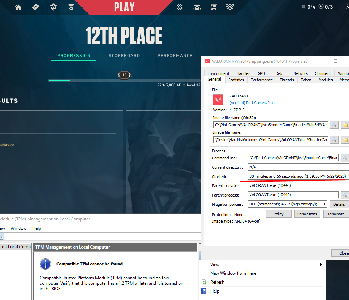Open the Agents icon in top bar
Image resolution: width=349 pixels, height=300 pixels.
[54, 7]
